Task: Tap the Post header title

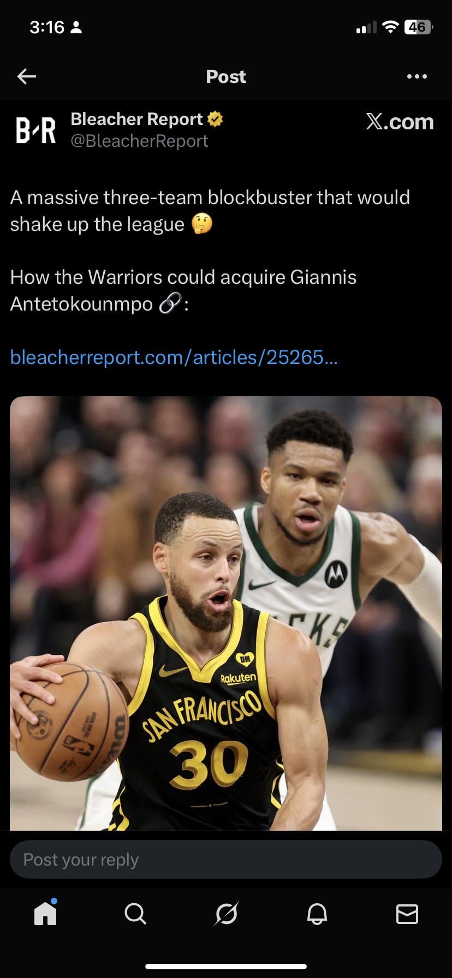Action: tap(226, 76)
